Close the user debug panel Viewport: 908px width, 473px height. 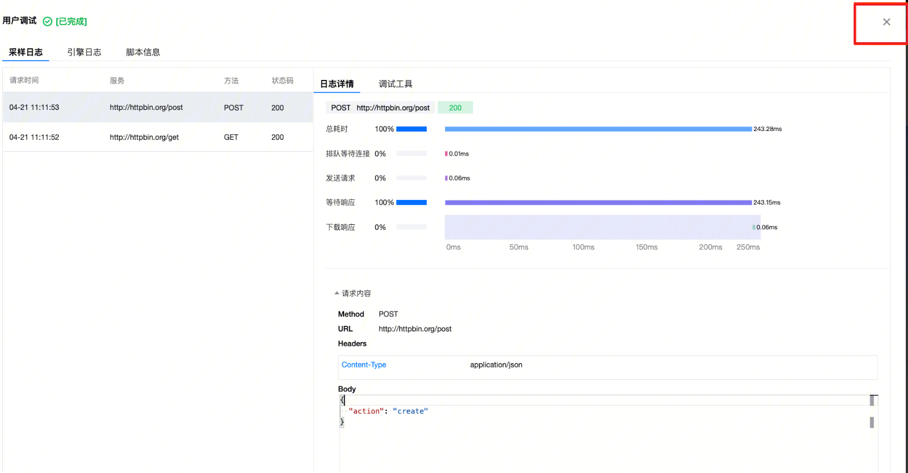coord(886,22)
